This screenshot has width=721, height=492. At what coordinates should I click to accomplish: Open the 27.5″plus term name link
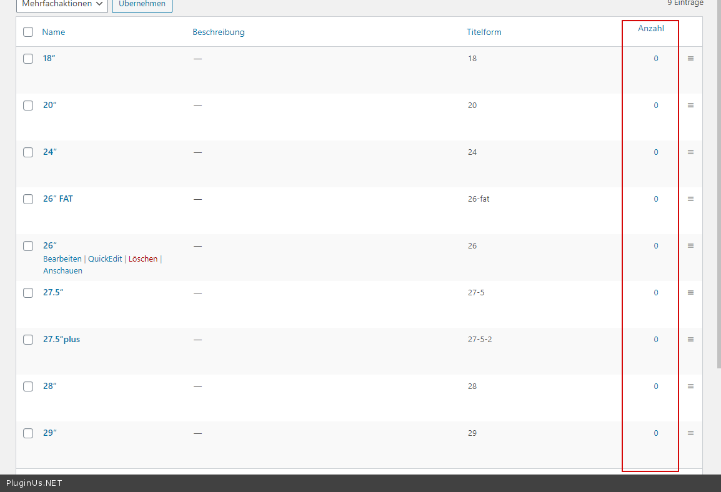pyautogui.click(x=61, y=340)
